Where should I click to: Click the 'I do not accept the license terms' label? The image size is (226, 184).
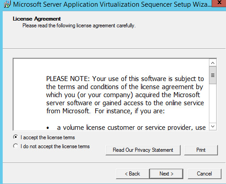[55, 146]
